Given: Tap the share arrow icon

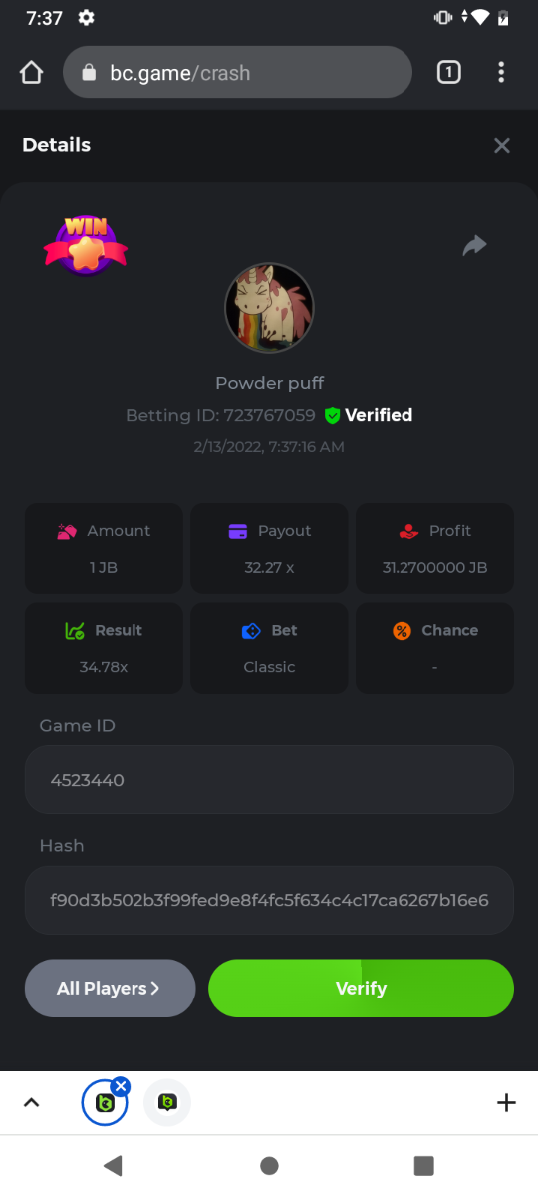Looking at the screenshot, I should click(x=475, y=245).
